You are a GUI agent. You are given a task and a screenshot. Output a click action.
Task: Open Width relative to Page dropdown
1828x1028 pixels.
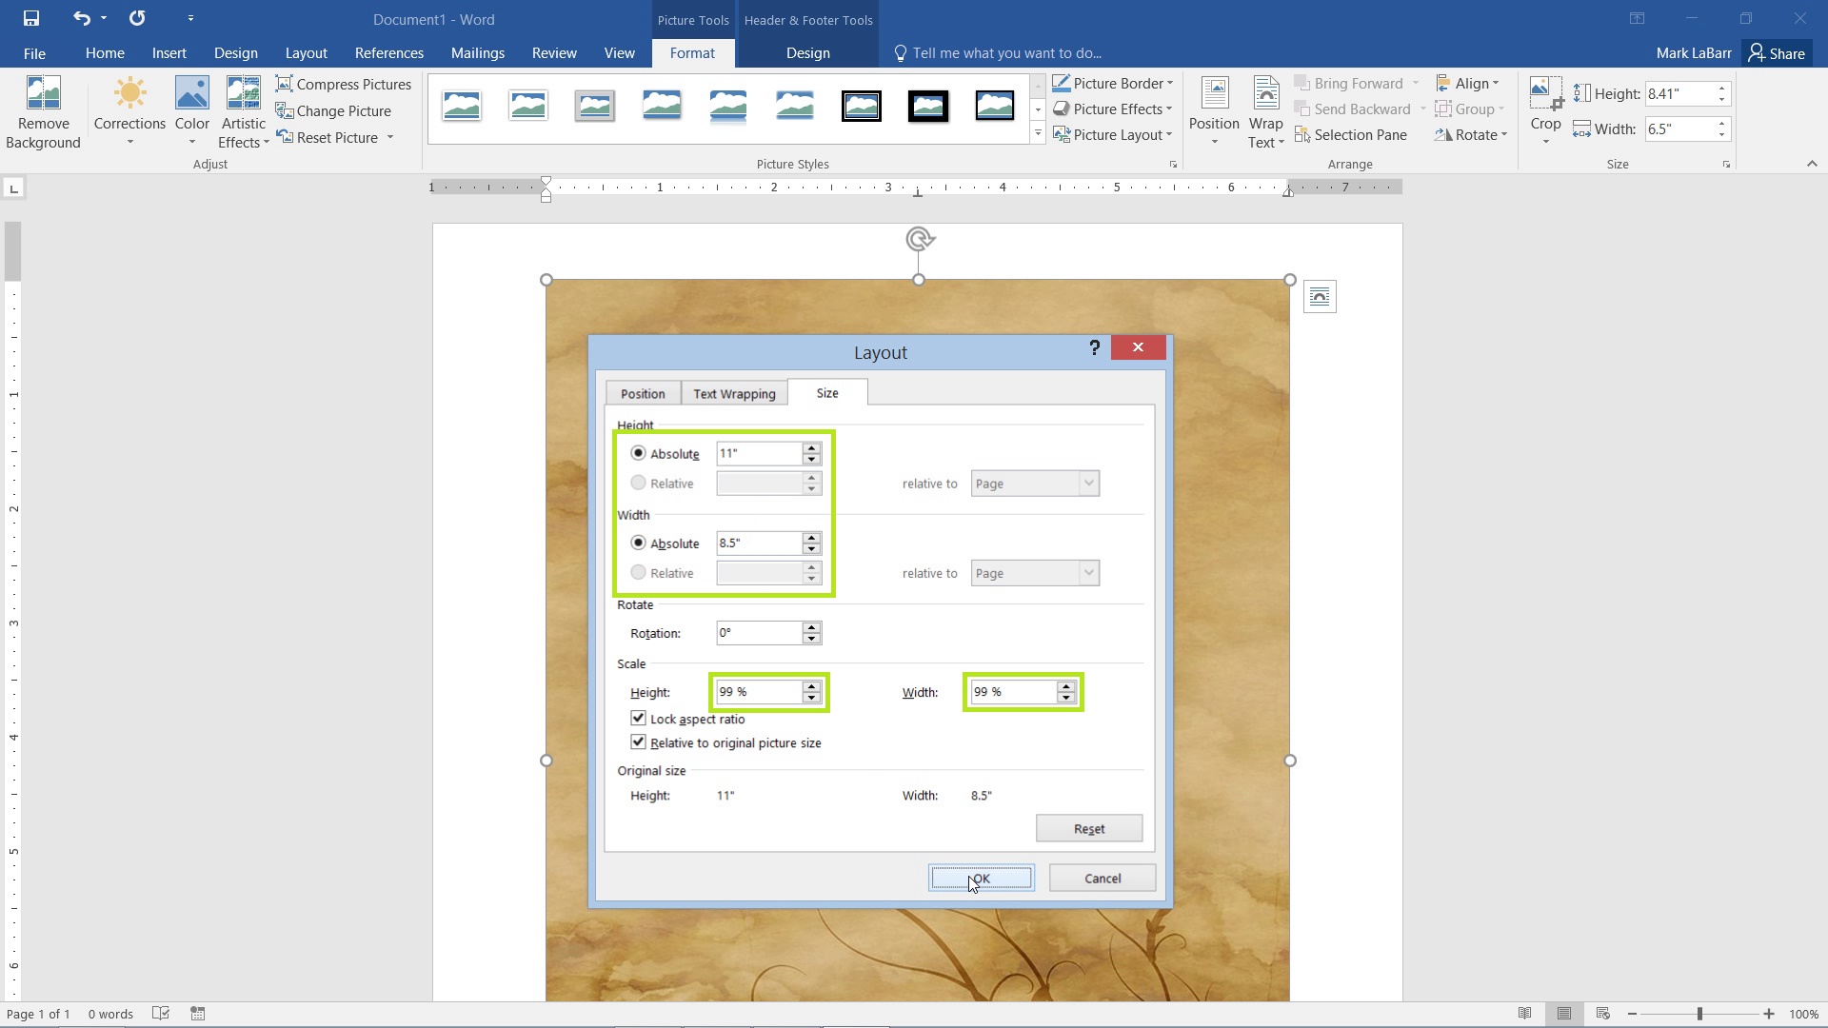1035,573
